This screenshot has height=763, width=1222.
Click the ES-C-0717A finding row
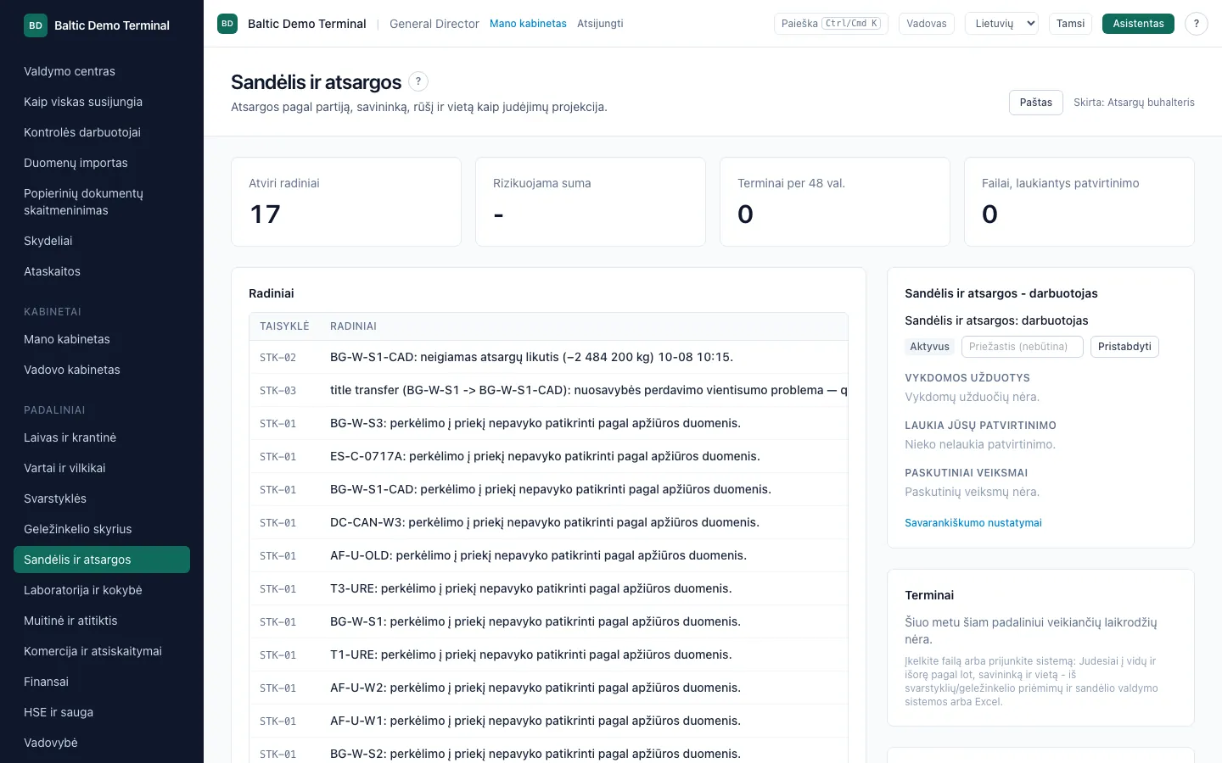548,456
